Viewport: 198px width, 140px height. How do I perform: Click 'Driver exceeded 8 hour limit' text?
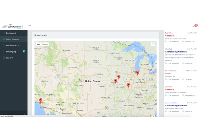pos(175,39)
